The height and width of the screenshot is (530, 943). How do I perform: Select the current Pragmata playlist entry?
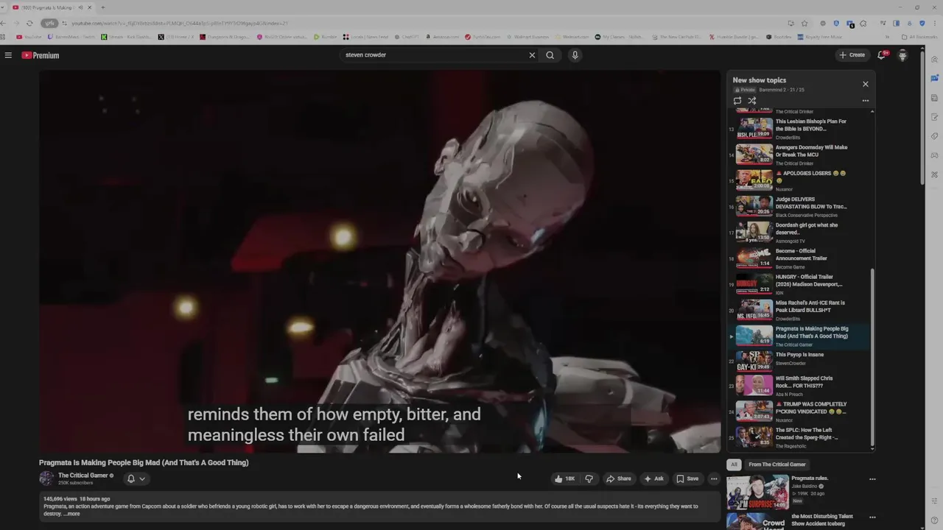coord(799,336)
